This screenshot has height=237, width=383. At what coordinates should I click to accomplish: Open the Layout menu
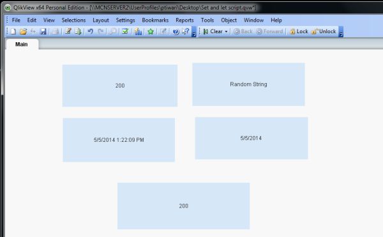point(101,20)
